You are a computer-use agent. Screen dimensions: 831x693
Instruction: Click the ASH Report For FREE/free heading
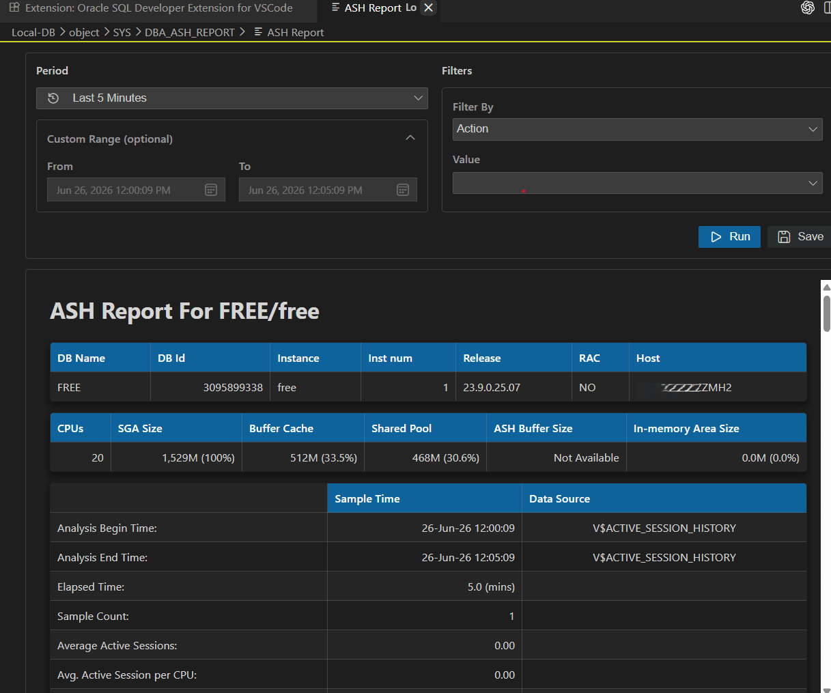click(x=184, y=311)
